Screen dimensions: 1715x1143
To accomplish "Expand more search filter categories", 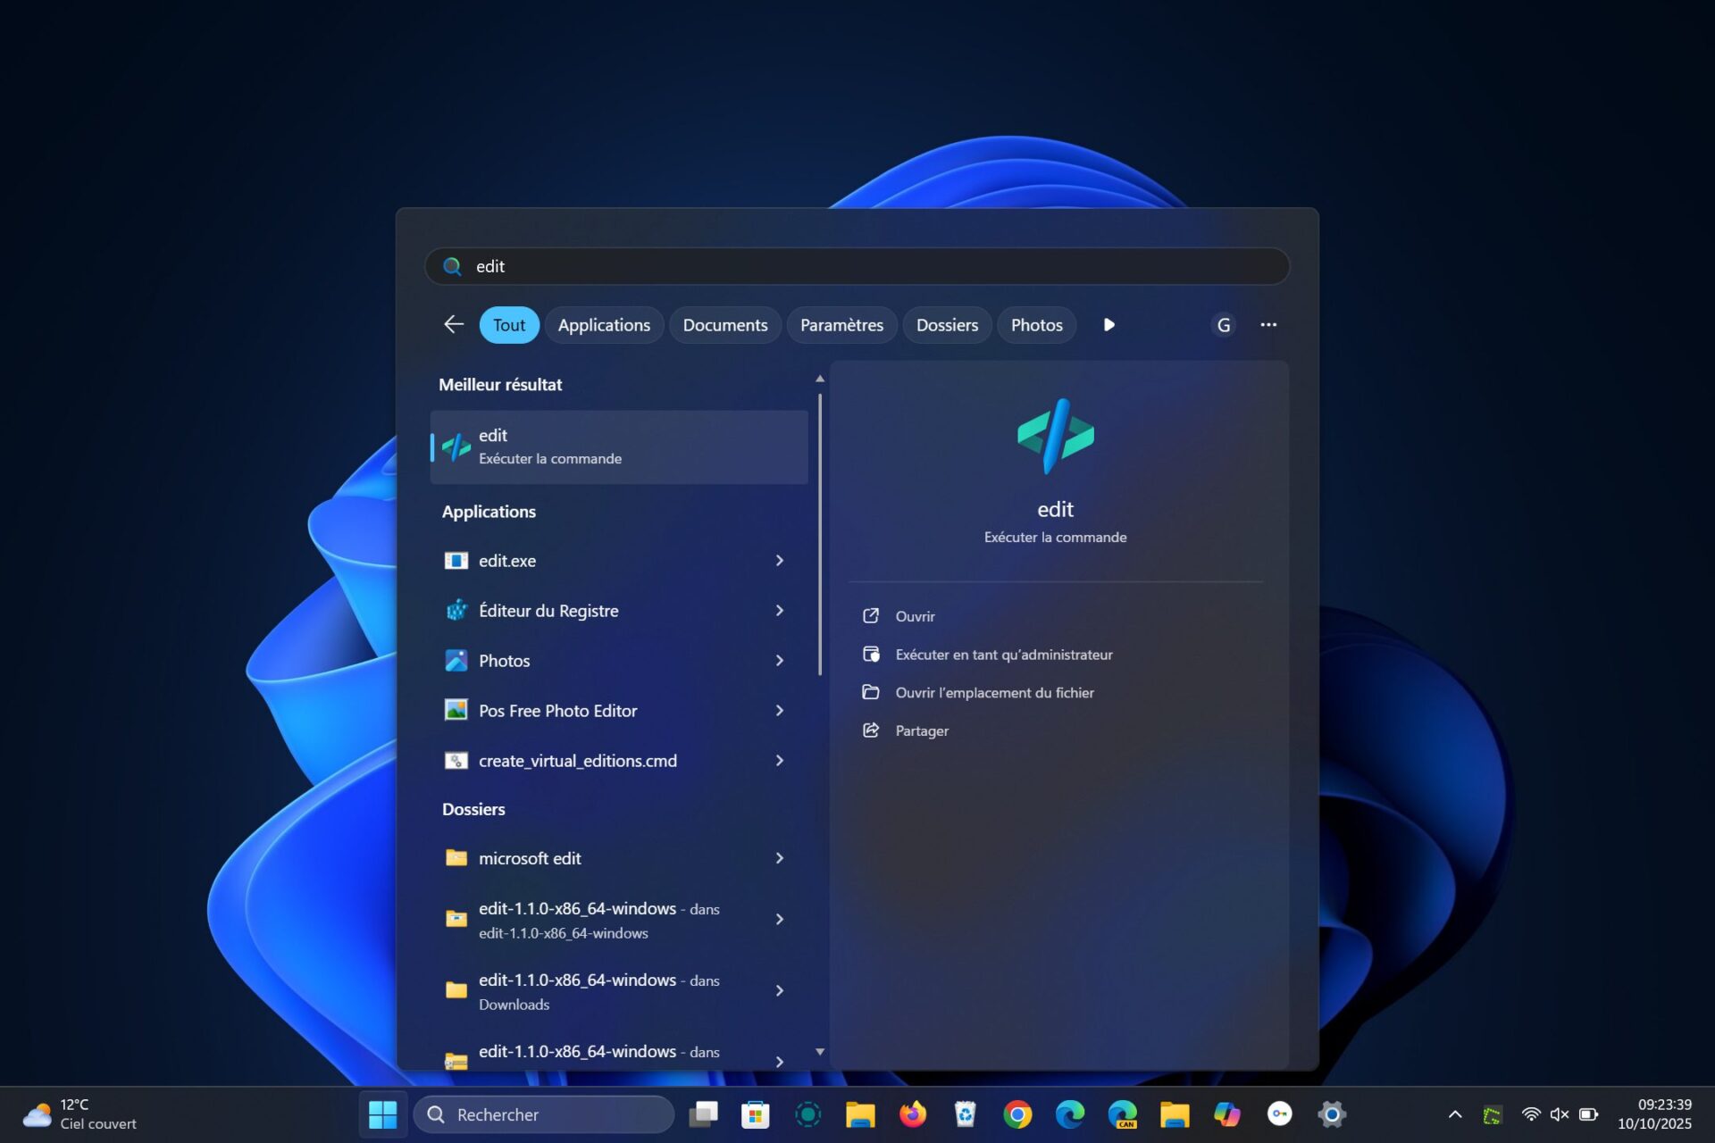I will click(x=1108, y=324).
